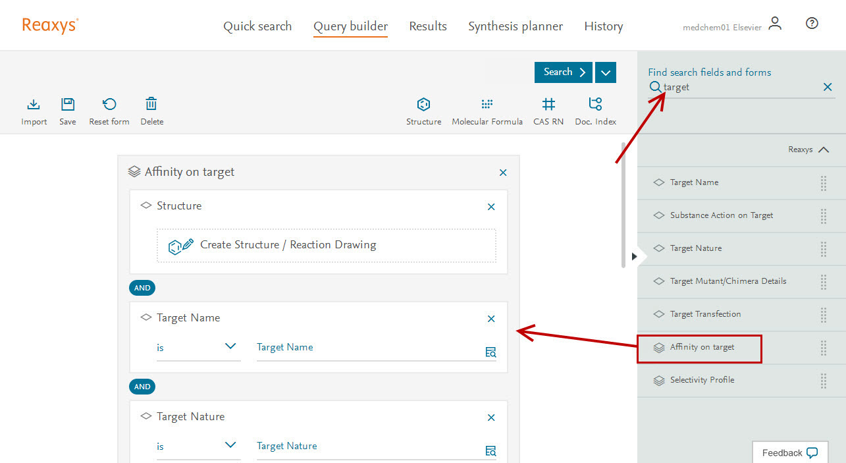Toggle the AND operator above Target Nature
Viewport: 846px width, 463px height.
click(142, 387)
